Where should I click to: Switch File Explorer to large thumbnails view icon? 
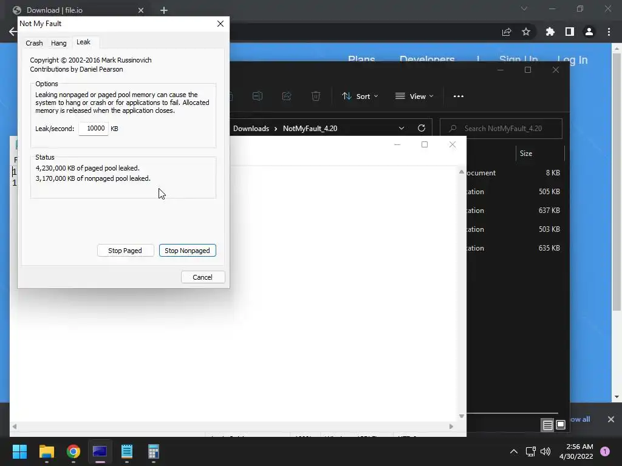(561, 425)
